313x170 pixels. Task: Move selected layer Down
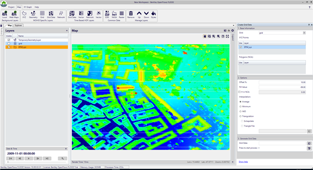point(146,15)
